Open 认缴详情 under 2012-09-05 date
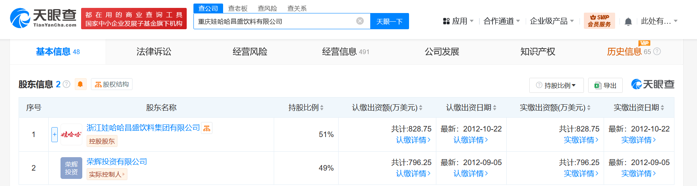 [471, 173]
